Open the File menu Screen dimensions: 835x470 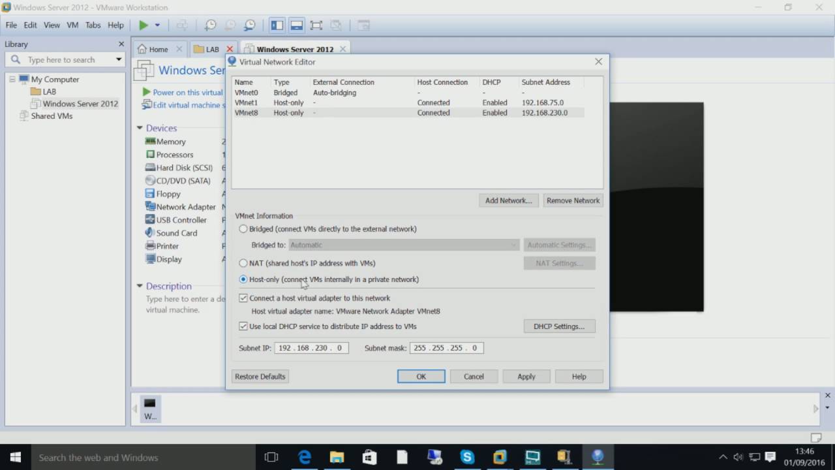pyautogui.click(x=11, y=25)
